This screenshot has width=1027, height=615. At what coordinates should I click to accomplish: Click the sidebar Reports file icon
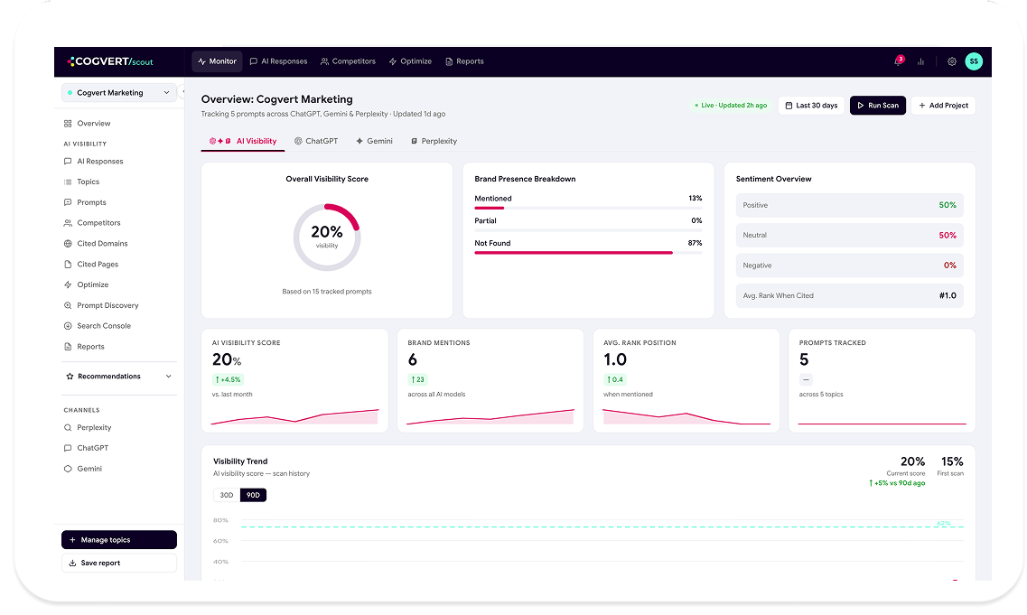68,347
